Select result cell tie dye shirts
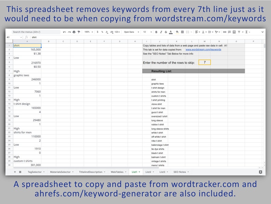The image size is (271, 204). (x=159, y=149)
